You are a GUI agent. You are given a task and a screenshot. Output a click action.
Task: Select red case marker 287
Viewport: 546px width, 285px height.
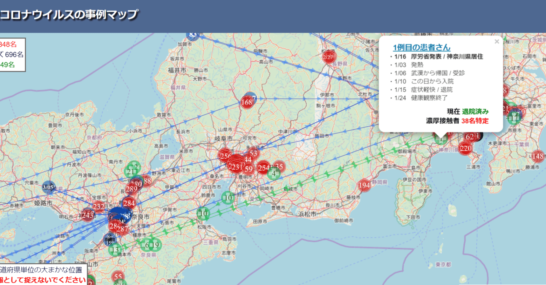pyautogui.click(x=122, y=229)
